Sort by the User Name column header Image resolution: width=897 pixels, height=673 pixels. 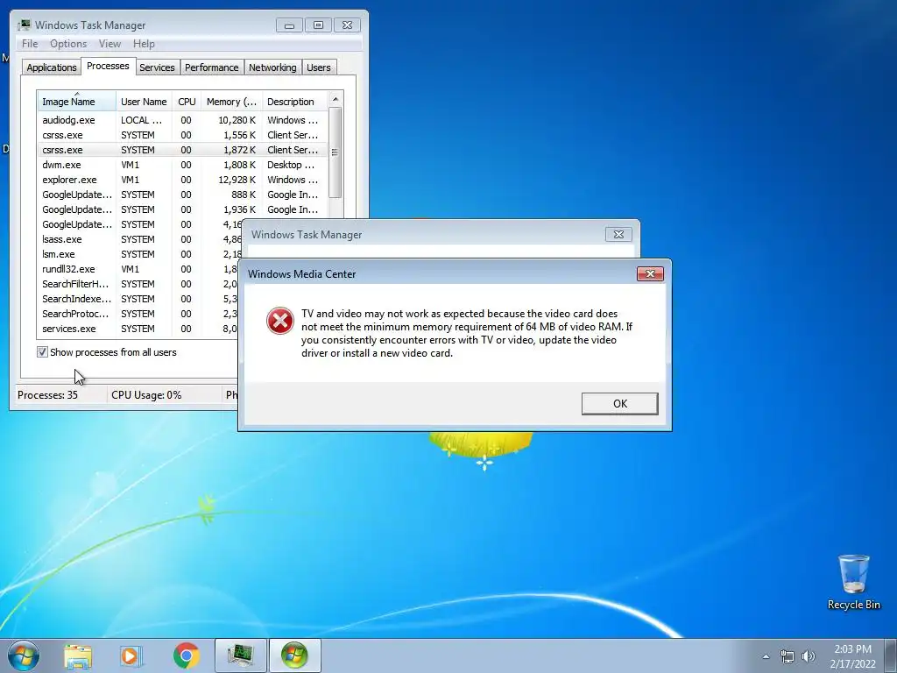[x=144, y=102]
